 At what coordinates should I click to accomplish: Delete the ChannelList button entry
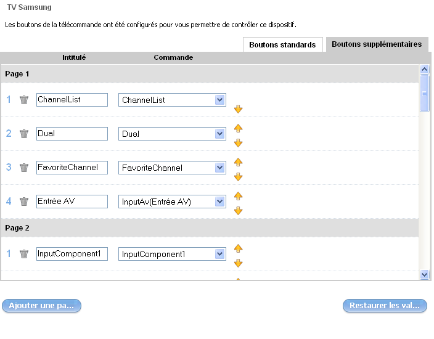pyautogui.click(x=24, y=100)
